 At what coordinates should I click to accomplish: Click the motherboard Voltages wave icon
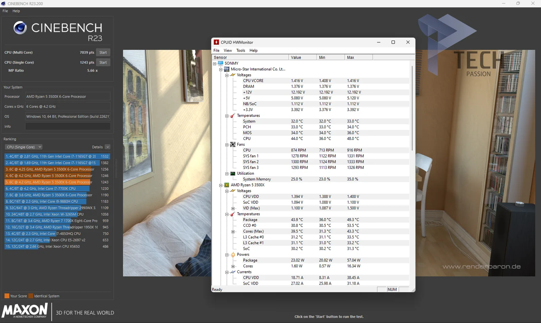click(x=233, y=75)
